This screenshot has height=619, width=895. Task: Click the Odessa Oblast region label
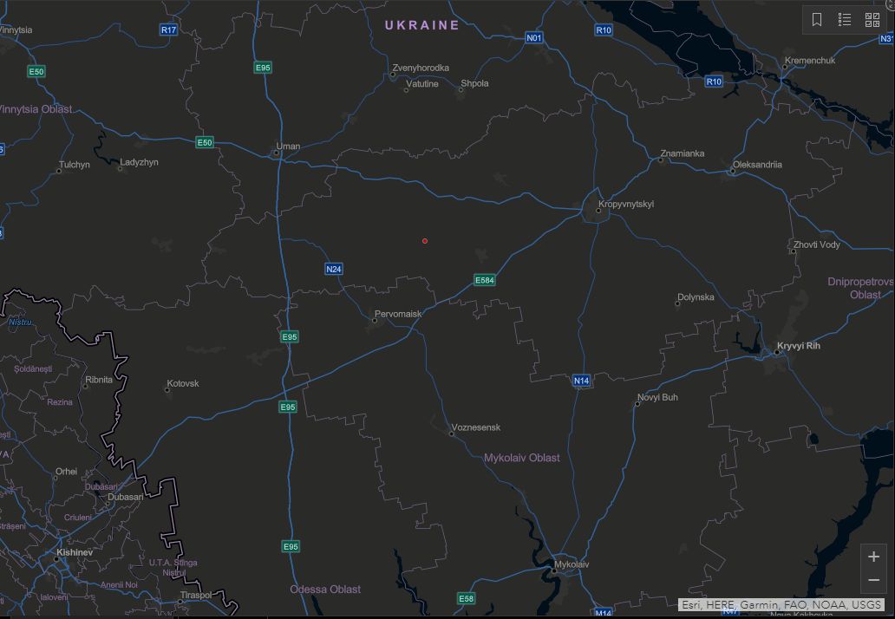coord(325,590)
